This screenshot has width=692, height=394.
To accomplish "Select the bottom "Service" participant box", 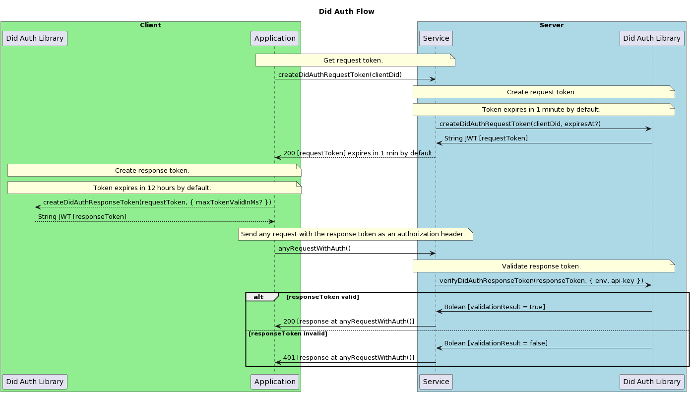I will point(436,382).
